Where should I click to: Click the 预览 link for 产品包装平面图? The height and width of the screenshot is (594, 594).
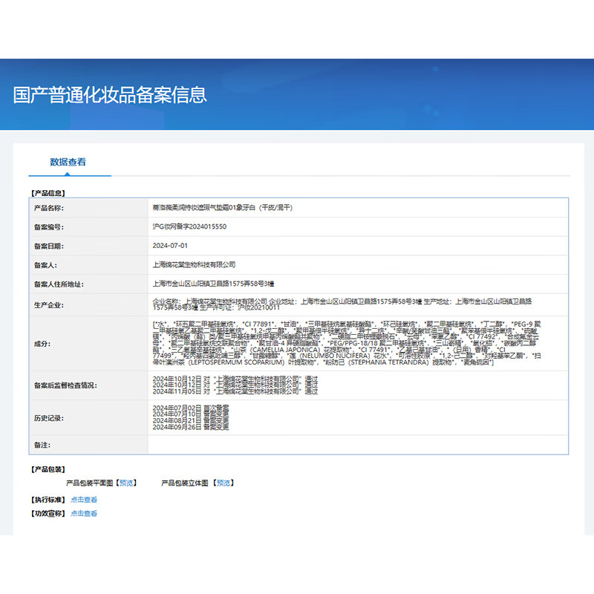point(127,483)
